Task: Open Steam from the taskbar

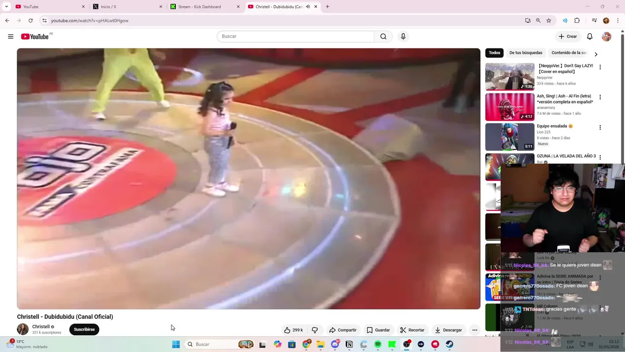Action: point(449,344)
